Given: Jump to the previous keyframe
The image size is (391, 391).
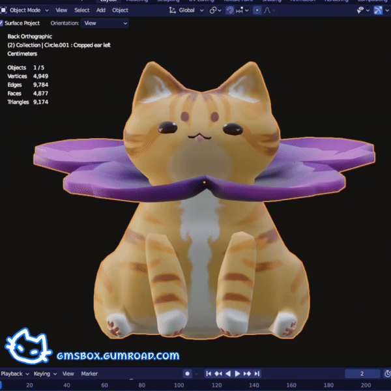Looking at the screenshot, I should point(218,373).
